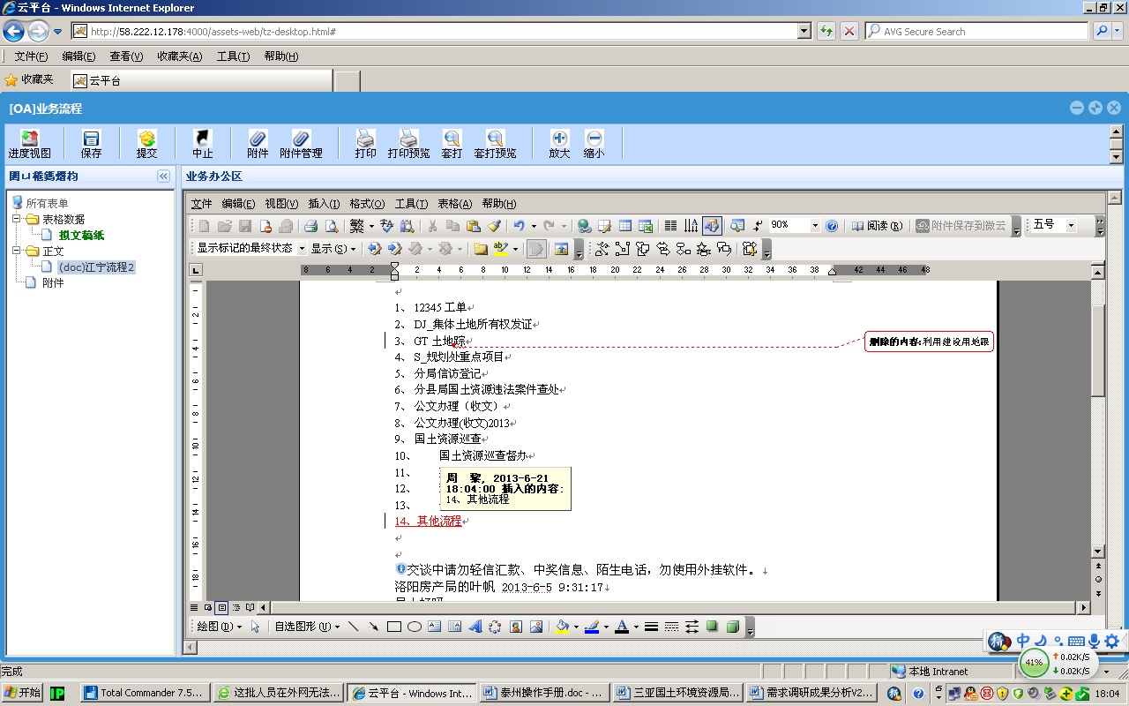1129x706 pixels.
Task: Open 打印预览 in the OA toolbar
Action: (408, 144)
